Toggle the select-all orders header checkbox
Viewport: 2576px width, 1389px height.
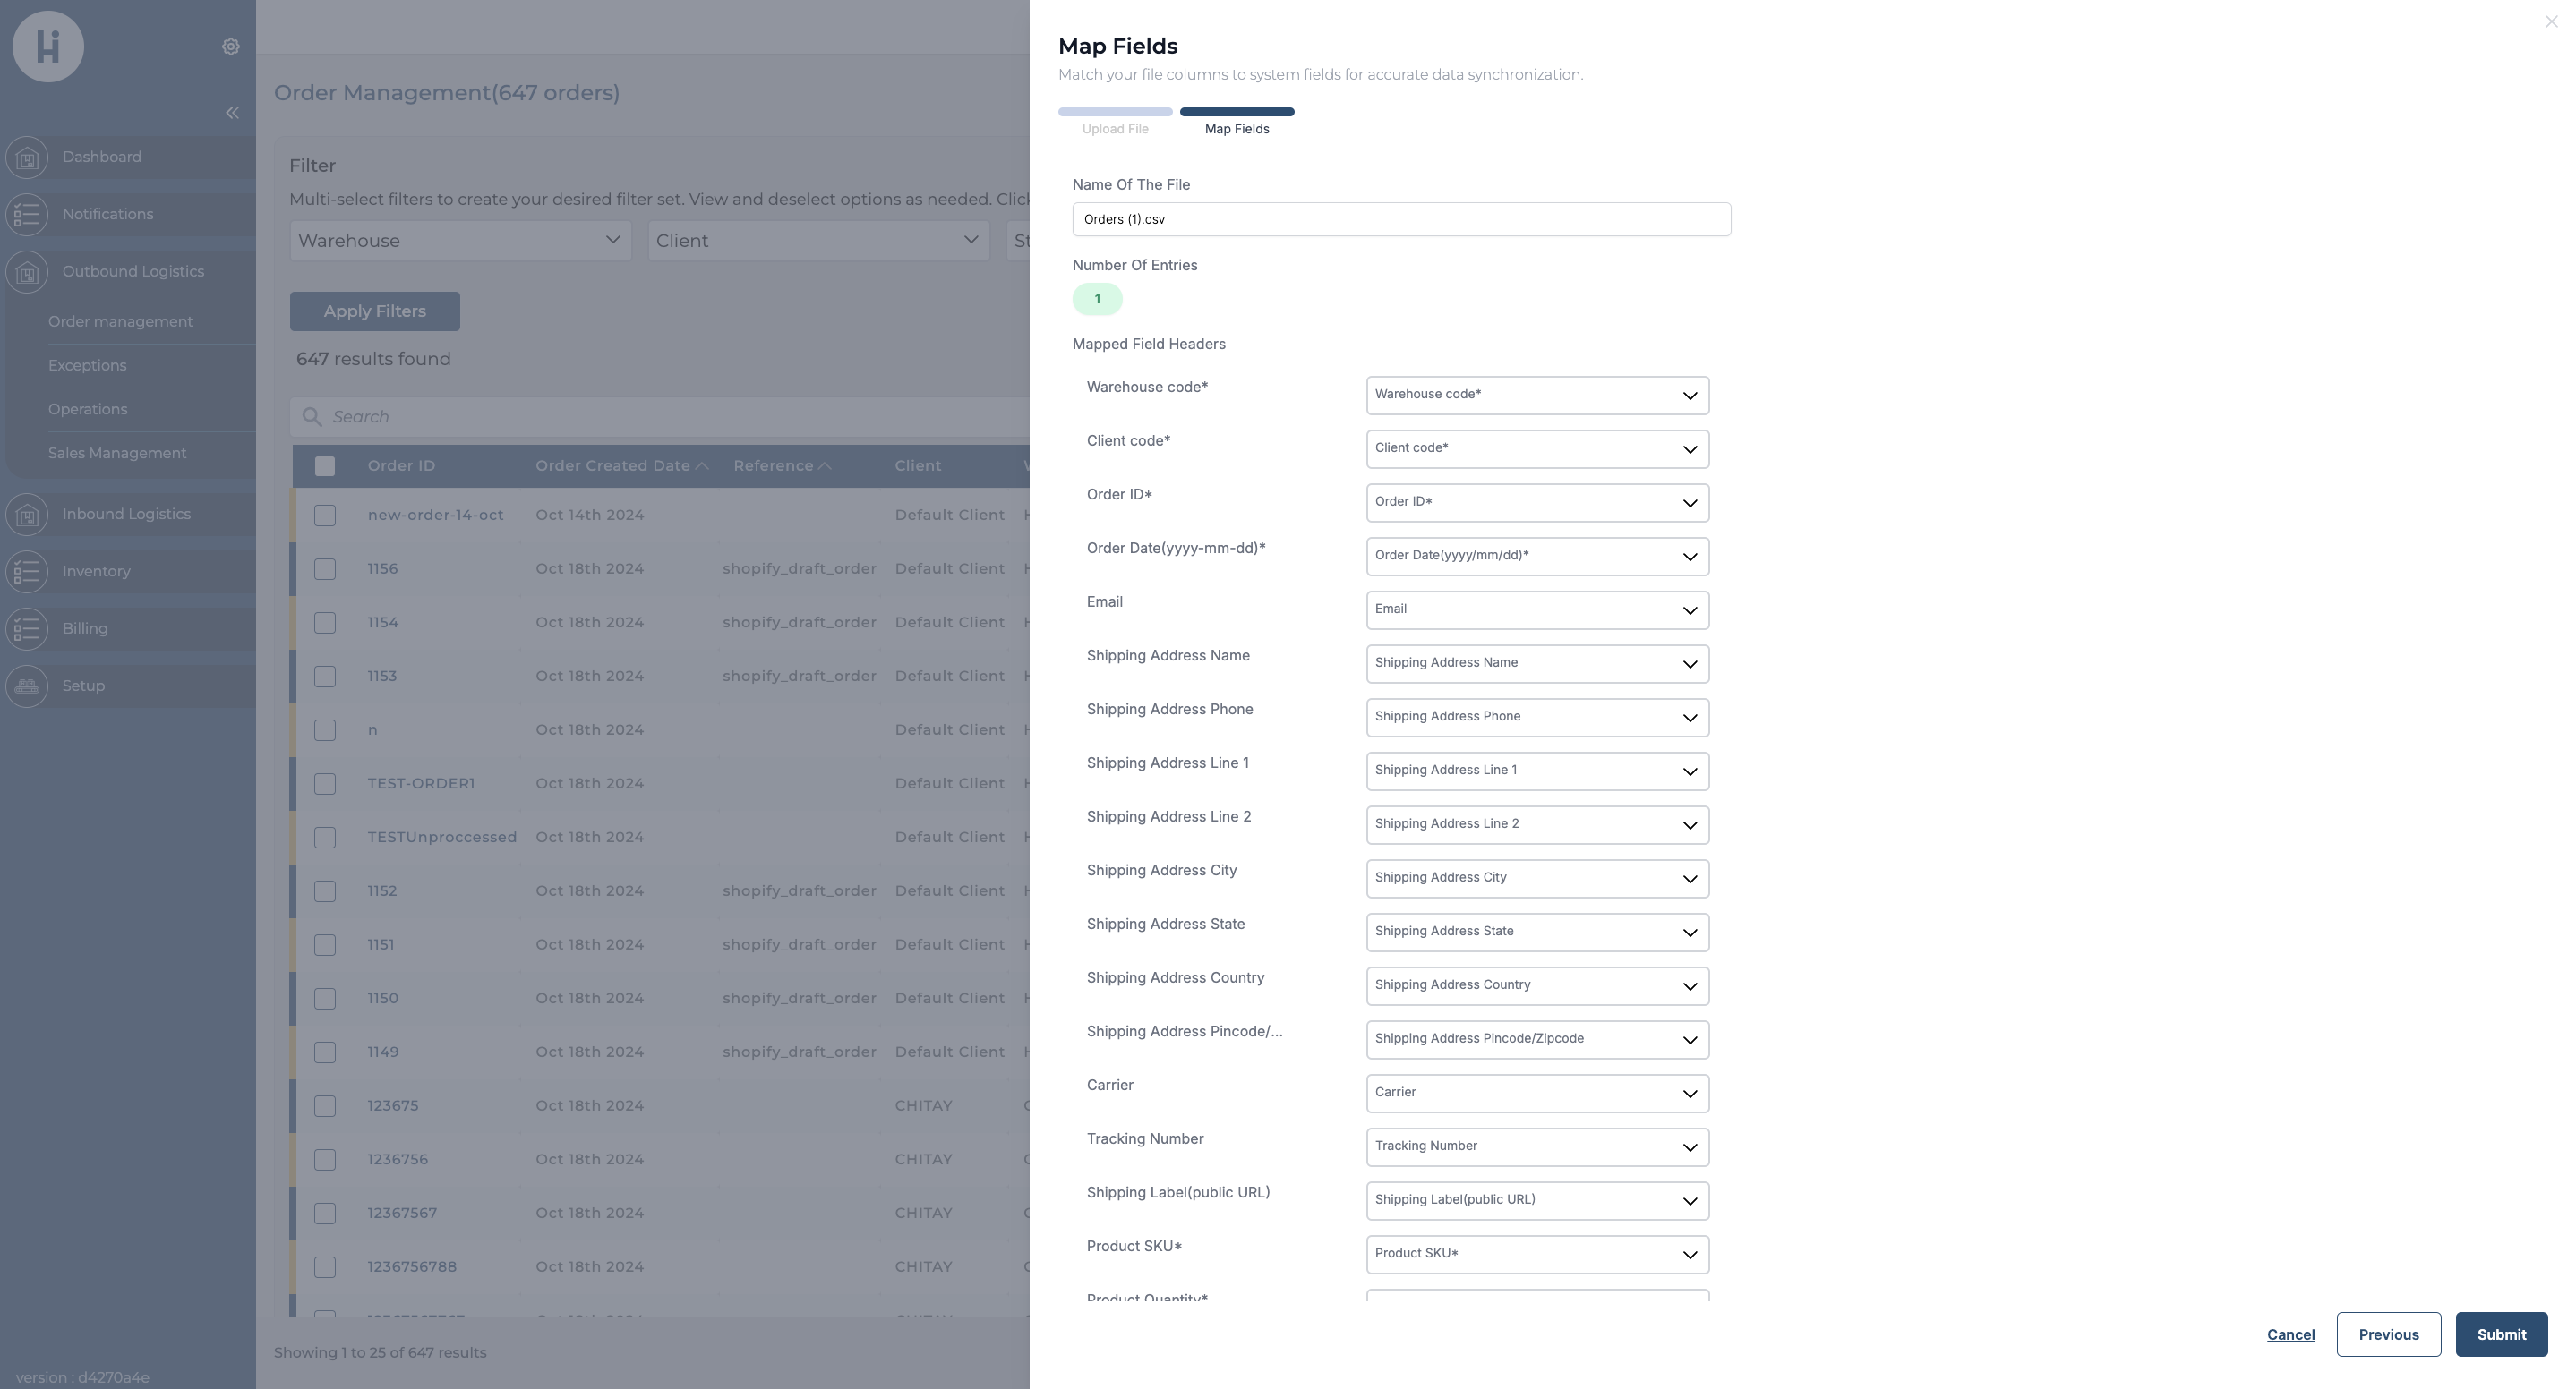pyautogui.click(x=325, y=466)
